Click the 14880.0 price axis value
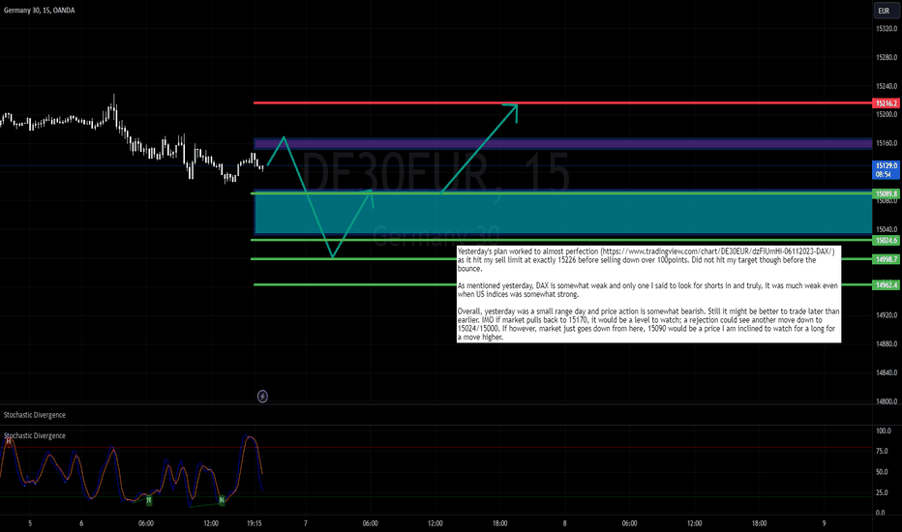902x532 pixels. click(x=887, y=344)
